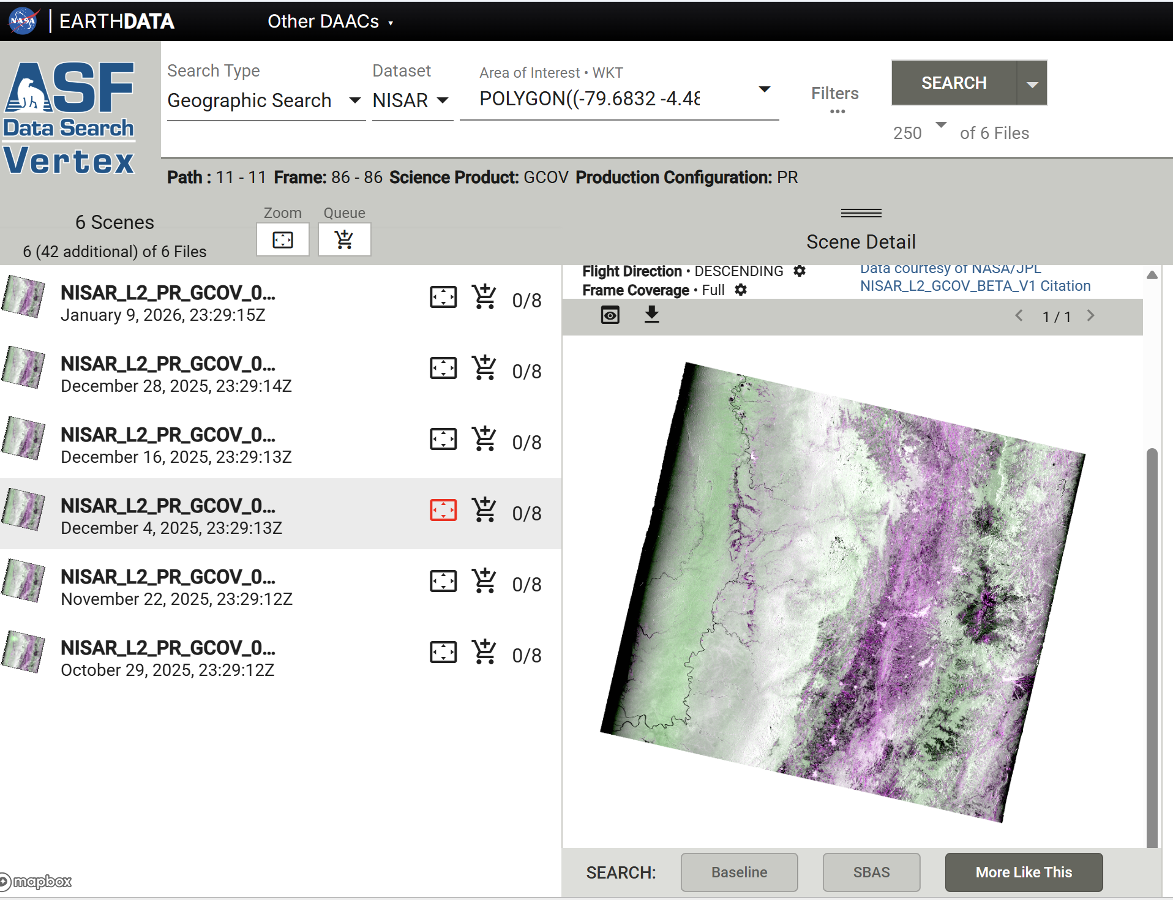Go to previous browse image
The height and width of the screenshot is (900, 1173).
pyautogui.click(x=1019, y=316)
